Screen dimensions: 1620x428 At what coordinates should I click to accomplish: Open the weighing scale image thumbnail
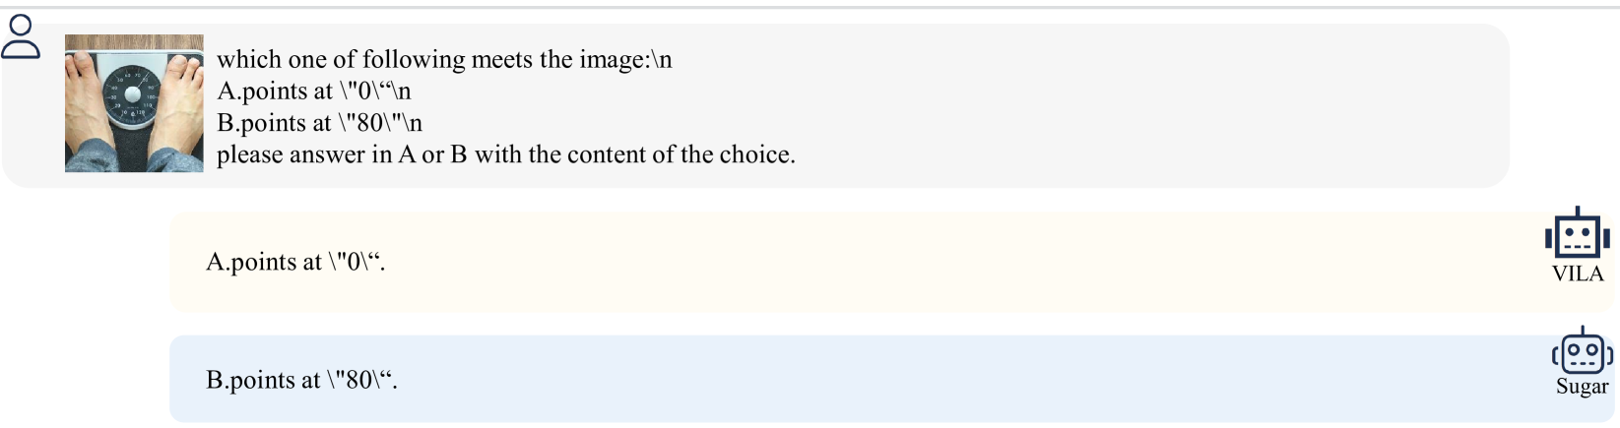pyautogui.click(x=134, y=103)
